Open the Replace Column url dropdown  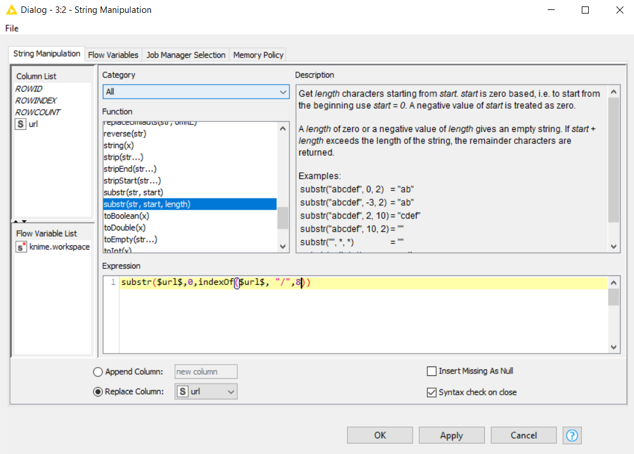[x=206, y=392]
